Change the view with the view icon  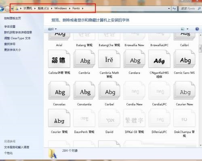point(183,29)
